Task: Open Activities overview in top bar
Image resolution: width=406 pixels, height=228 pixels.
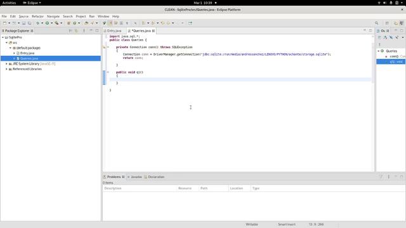Action: pyautogui.click(x=9, y=3)
